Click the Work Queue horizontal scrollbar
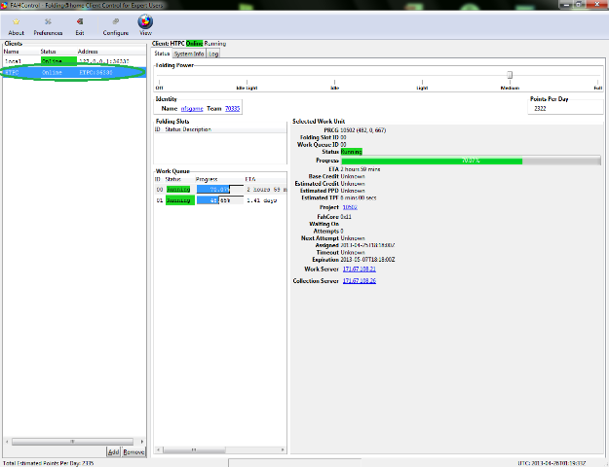Viewport: 609px width, 467px height. 194,449
